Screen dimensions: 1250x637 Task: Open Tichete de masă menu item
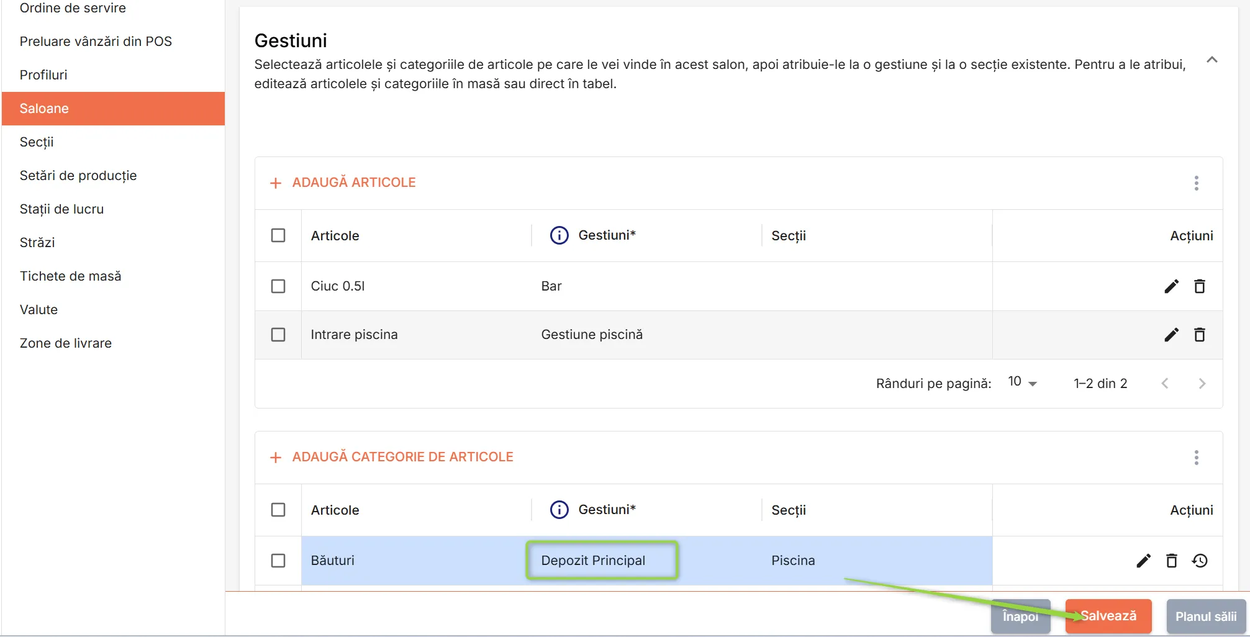click(113, 276)
